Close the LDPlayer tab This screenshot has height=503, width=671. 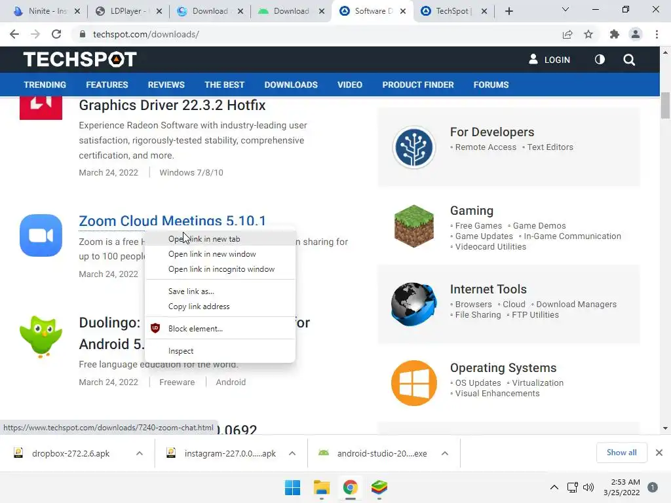[159, 12]
